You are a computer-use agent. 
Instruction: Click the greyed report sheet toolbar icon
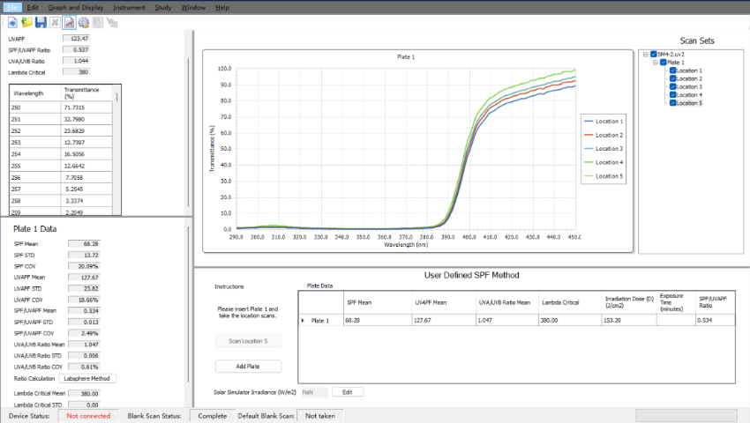pyautogui.click(x=98, y=22)
